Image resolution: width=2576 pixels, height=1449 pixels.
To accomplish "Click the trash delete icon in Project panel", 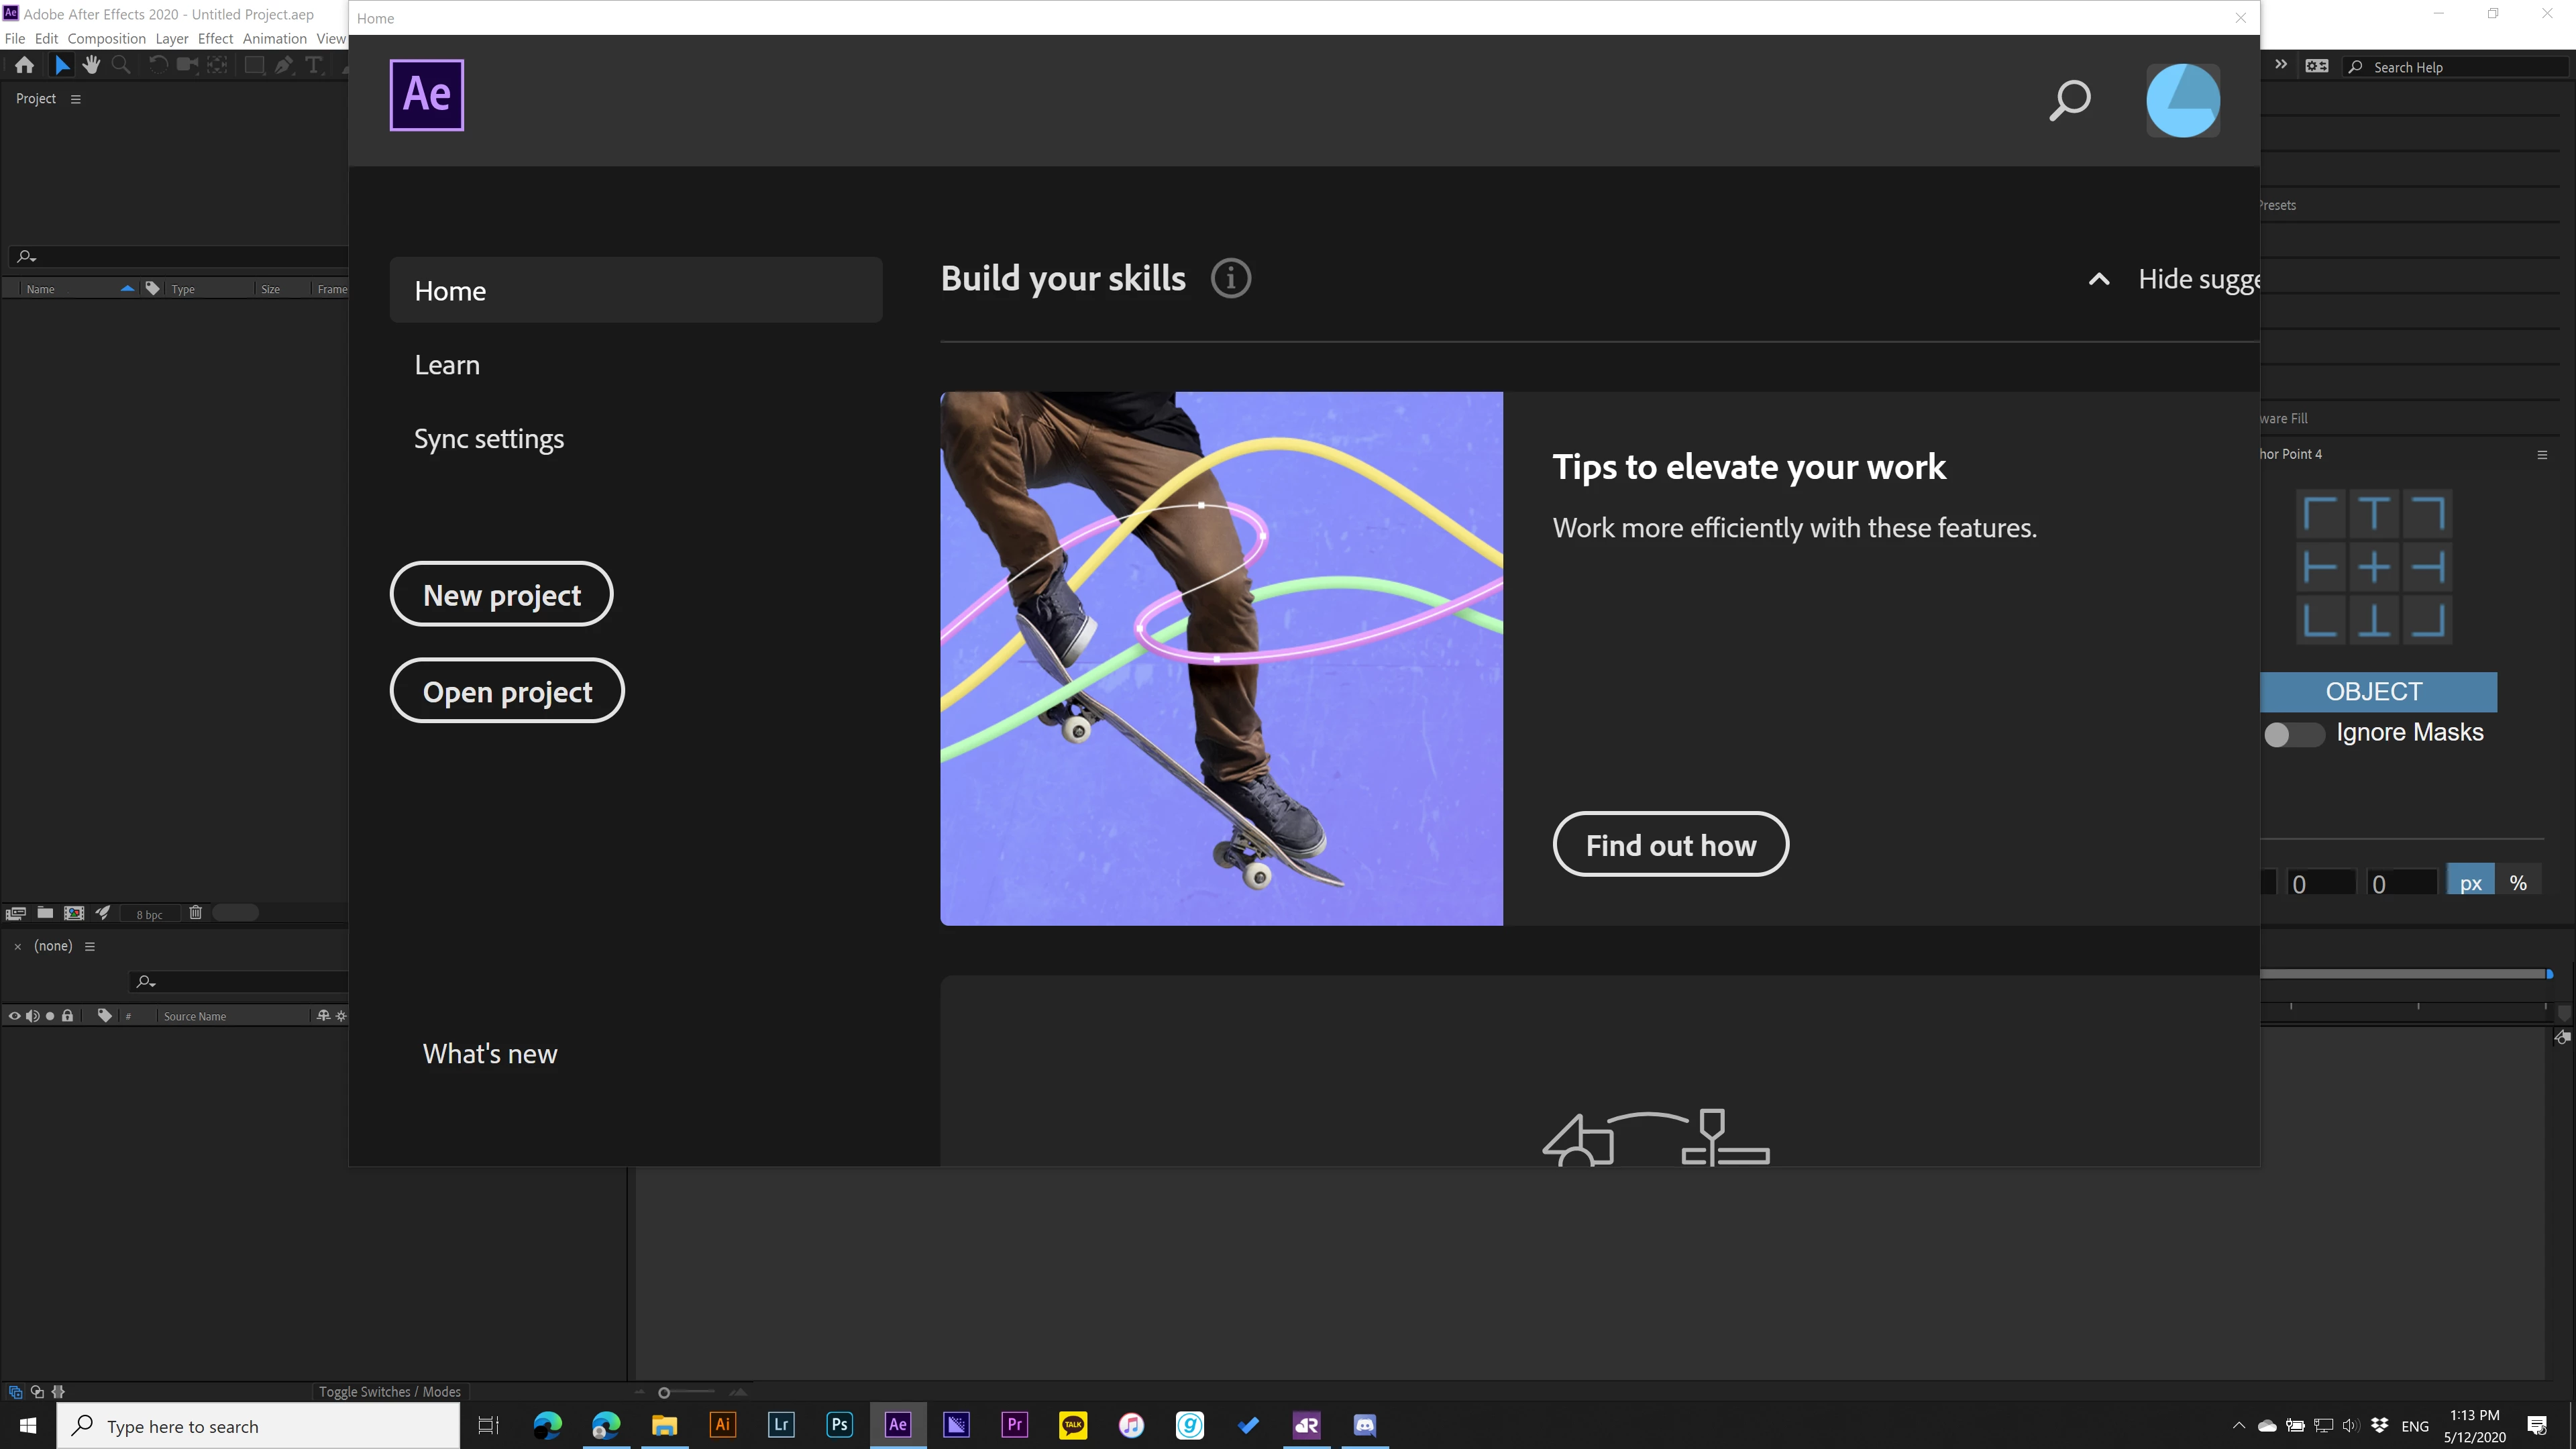I will 196,913.
